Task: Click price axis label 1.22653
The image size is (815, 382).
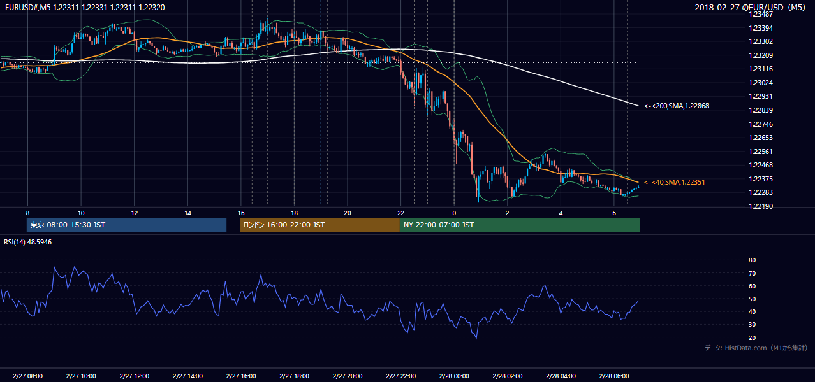Action: (x=760, y=138)
